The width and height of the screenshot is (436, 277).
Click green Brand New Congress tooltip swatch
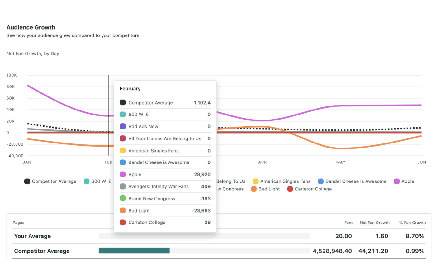point(123,199)
